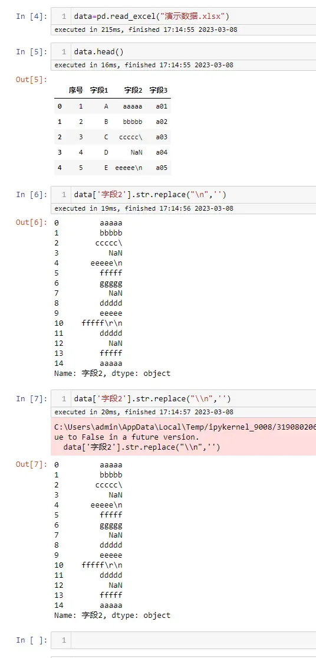Click the empty code cell at bottom
Viewport: 316px width, 658px height.
[x=184, y=640]
